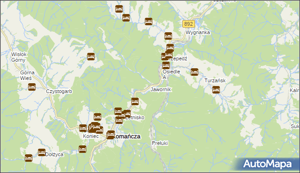Screen dimensions: 300x173
Task: Select the isolated lodging icon east of Wisłok Górny
Action: pos(90,57)
